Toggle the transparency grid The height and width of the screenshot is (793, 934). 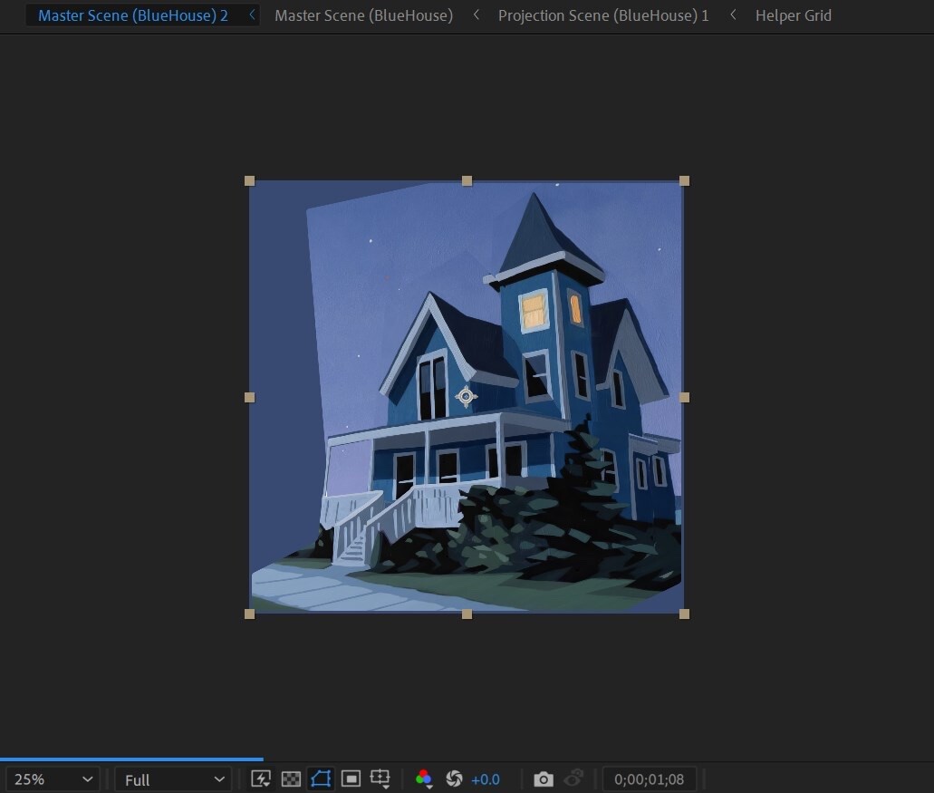click(291, 778)
